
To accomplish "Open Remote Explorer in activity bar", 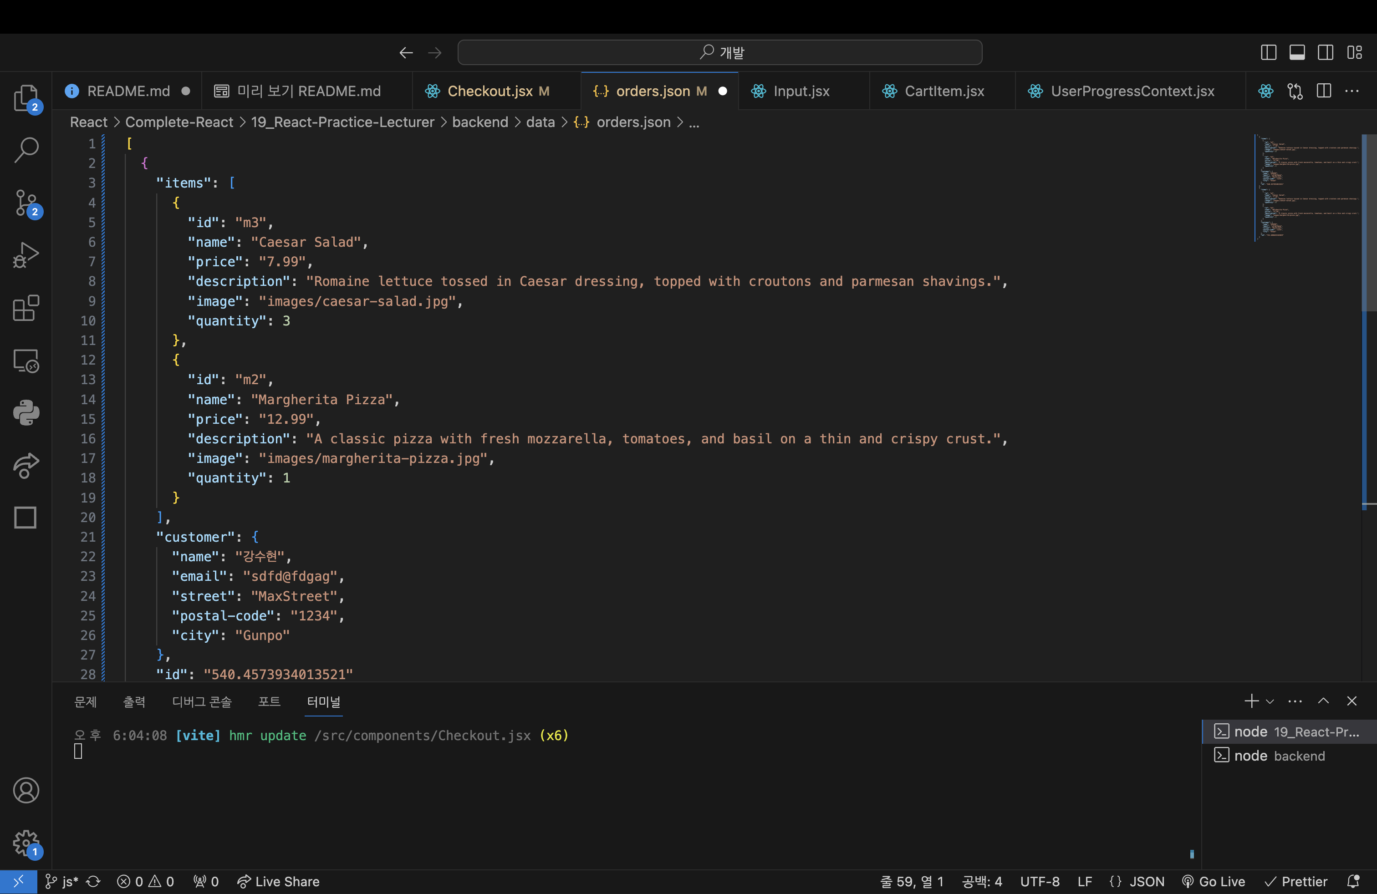I will (x=25, y=360).
